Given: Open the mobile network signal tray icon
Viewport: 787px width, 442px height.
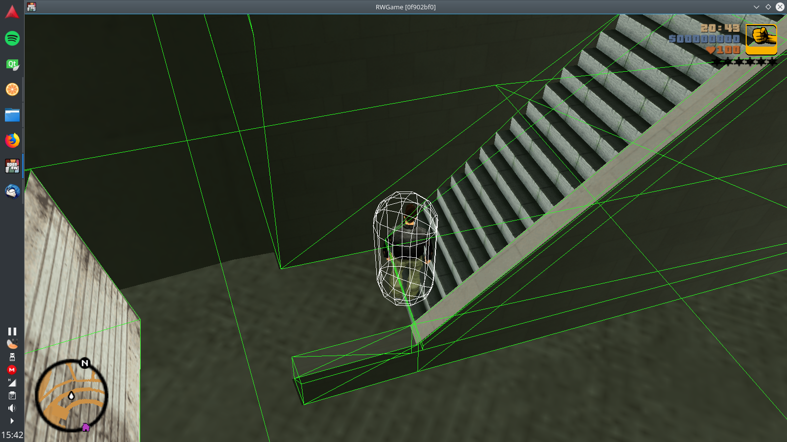Looking at the screenshot, I should (12, 383).
